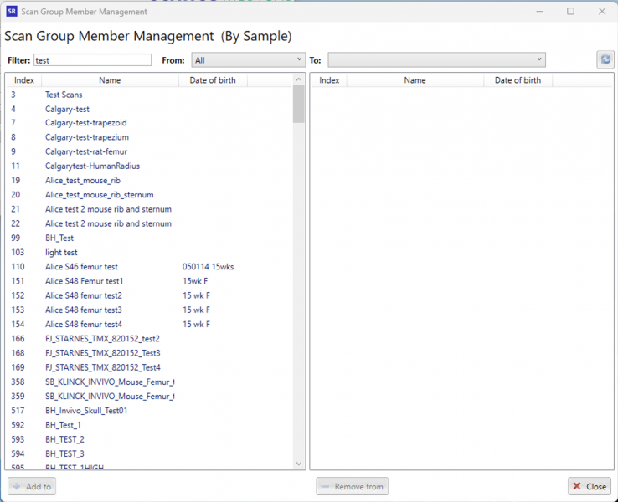
Task: Select the Calgary-test-rat-femur row
Action: pyautogui.click(x=150, y=151)
